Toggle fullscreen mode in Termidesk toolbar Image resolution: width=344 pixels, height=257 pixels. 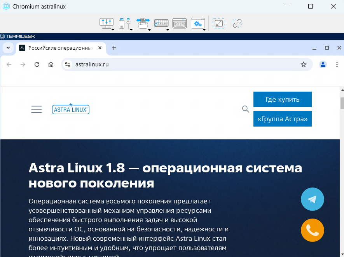pos(219,23)
